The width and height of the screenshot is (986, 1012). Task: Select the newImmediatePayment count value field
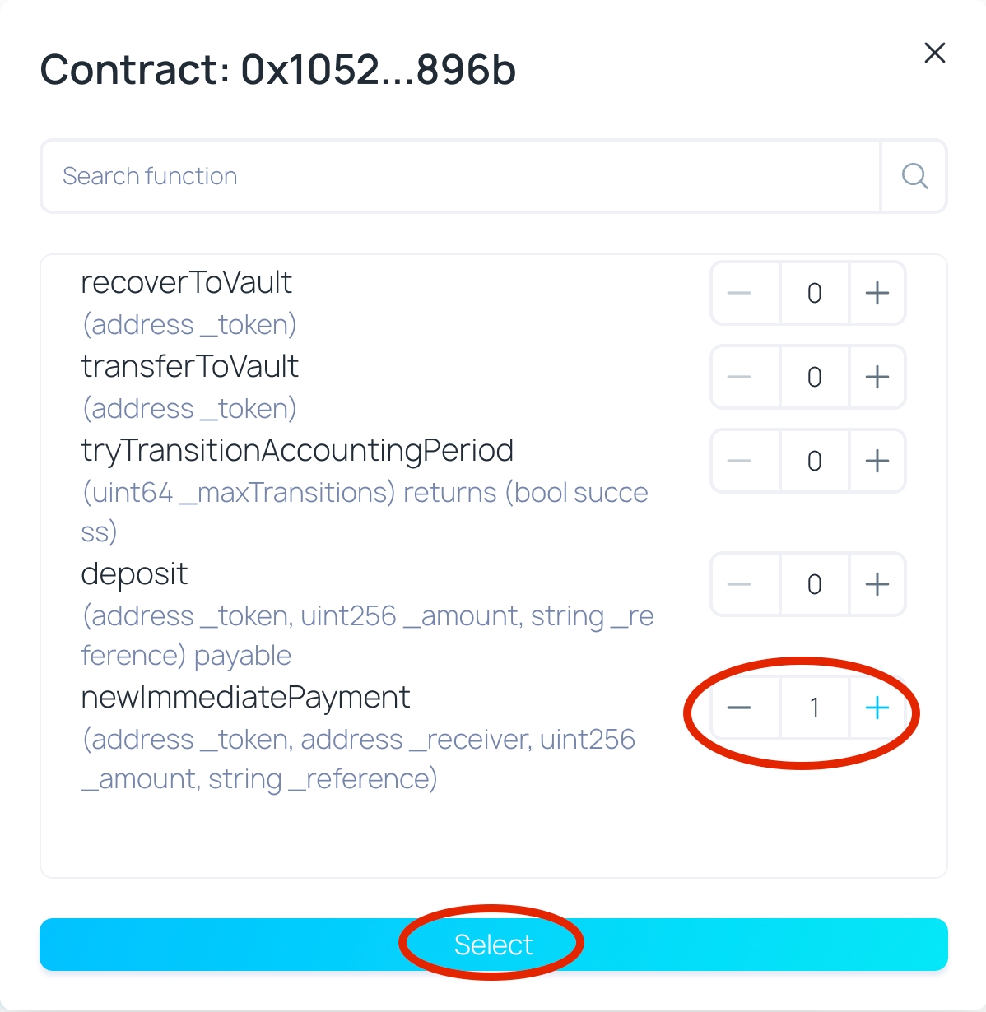tap(815, 708)
